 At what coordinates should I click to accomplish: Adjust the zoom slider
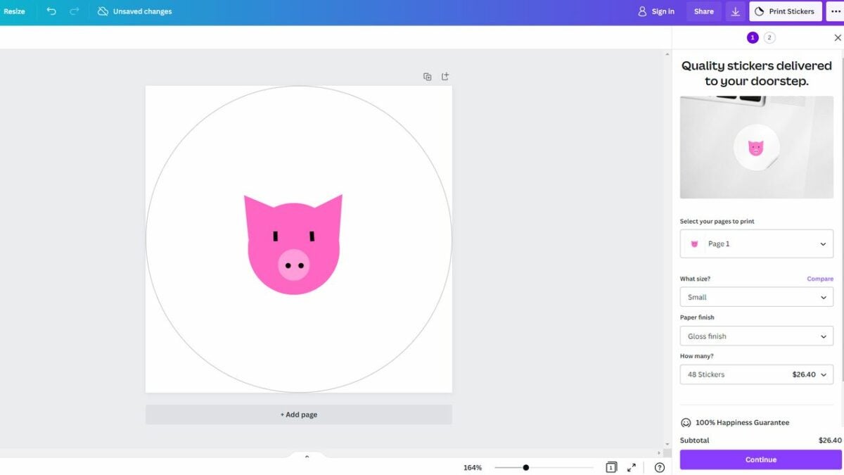pyautogui.click(x=526, y=466)
